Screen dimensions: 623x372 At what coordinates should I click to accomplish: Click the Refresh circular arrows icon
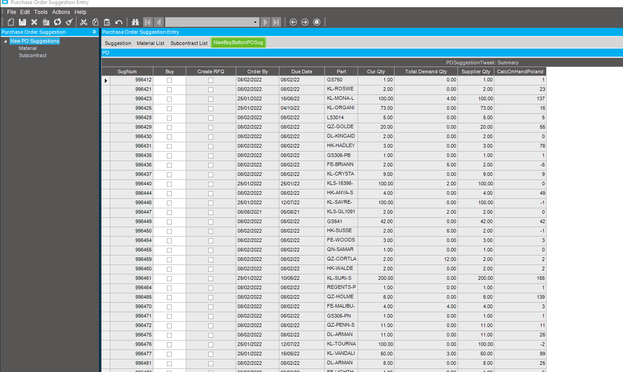[x=58, y=22]
